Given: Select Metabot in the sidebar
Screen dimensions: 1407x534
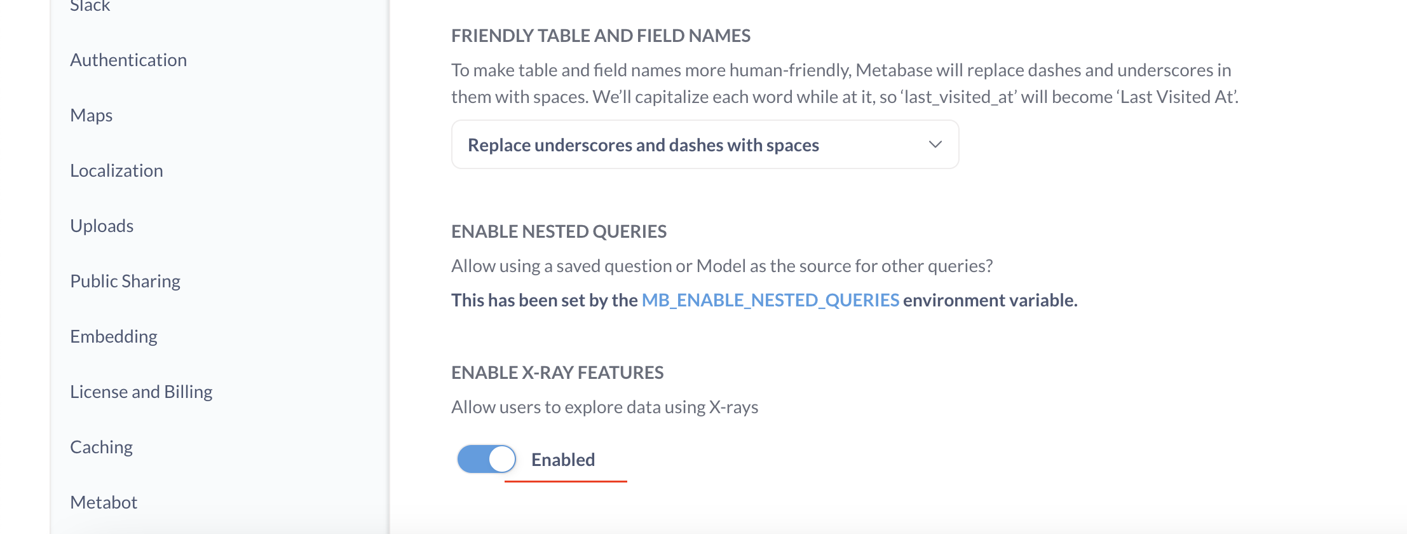Looking at the screenshot, I should (x=104, y=502).
